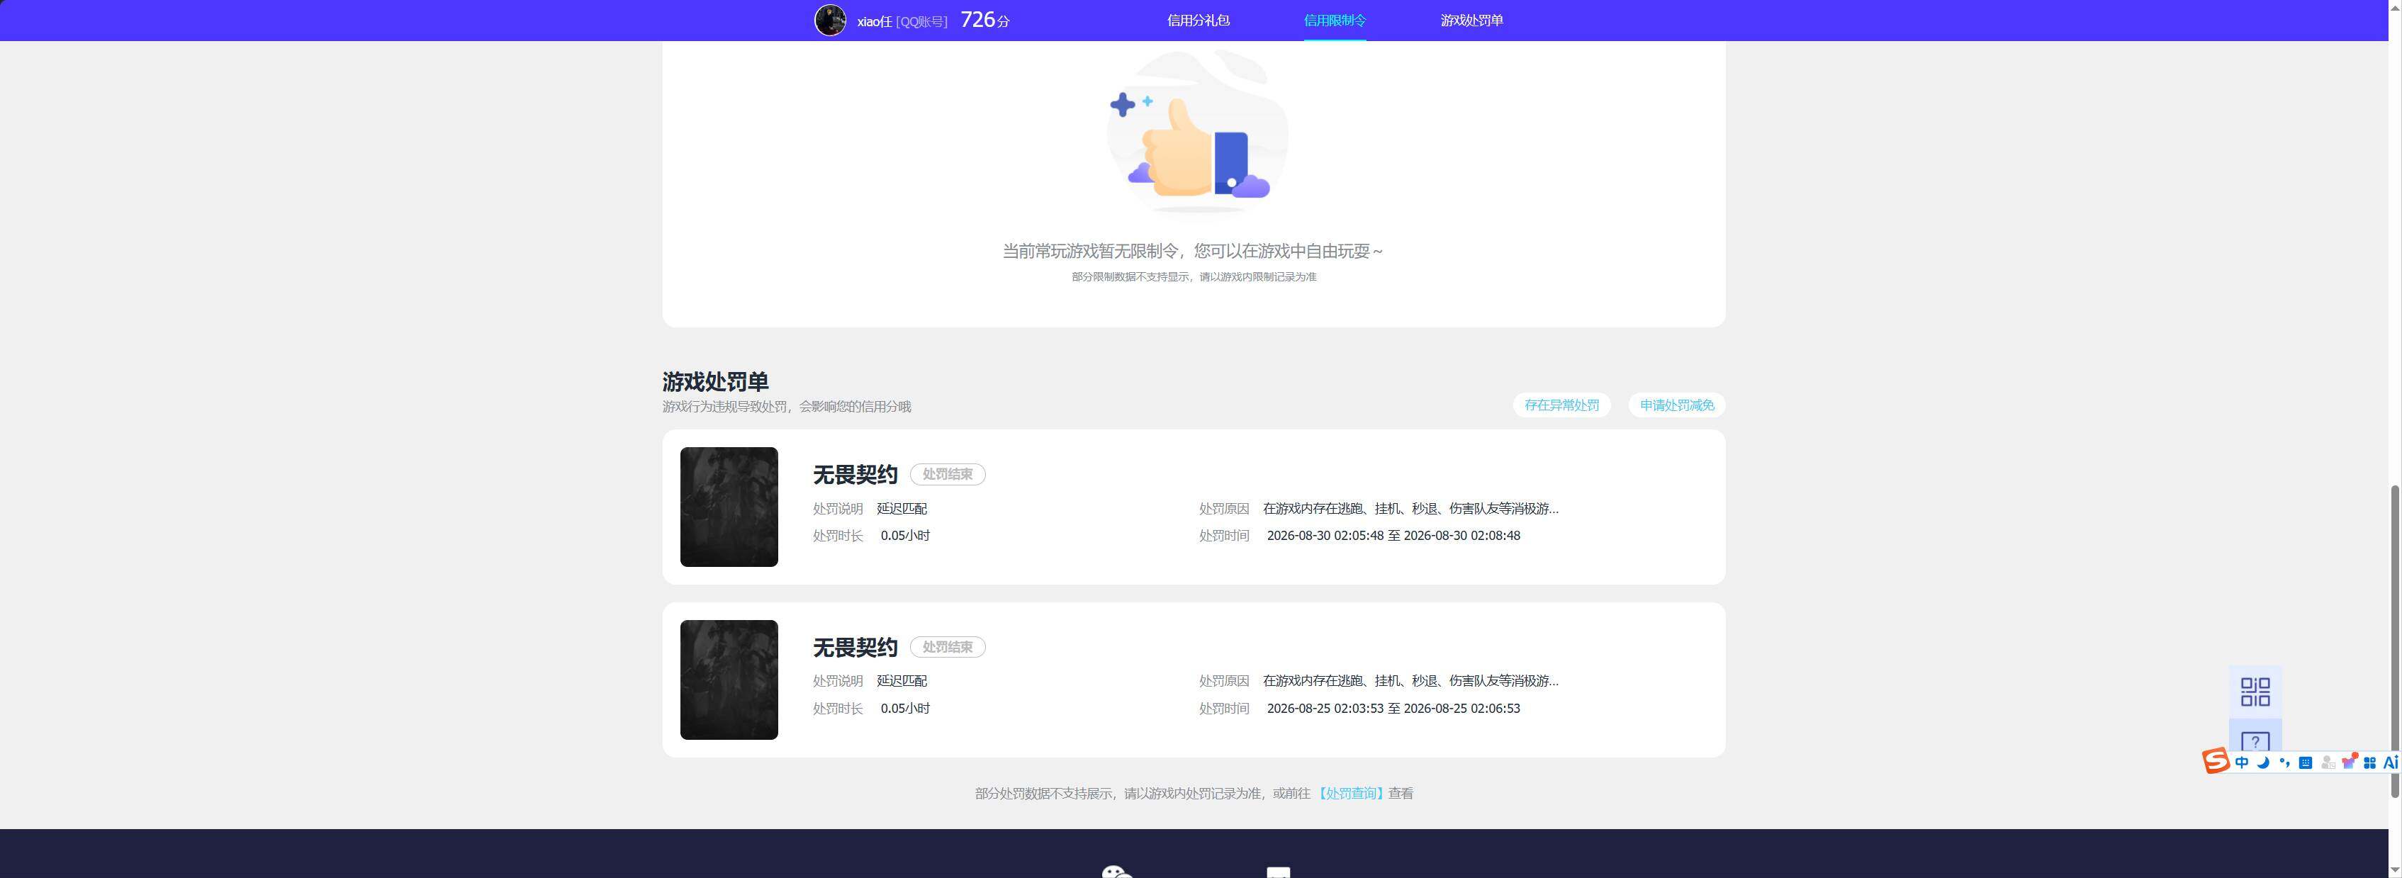The height and width of the screenshot is (878, 2402).
Task: Click the 726分 credit score
Action: point(984,20)
